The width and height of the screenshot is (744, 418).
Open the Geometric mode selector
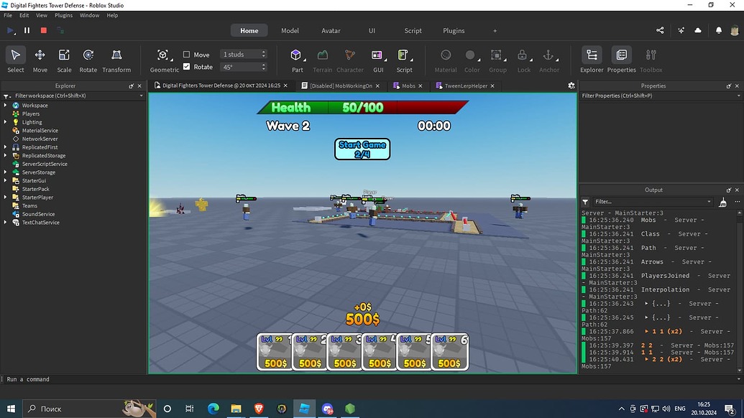click(x=164, y=60)
